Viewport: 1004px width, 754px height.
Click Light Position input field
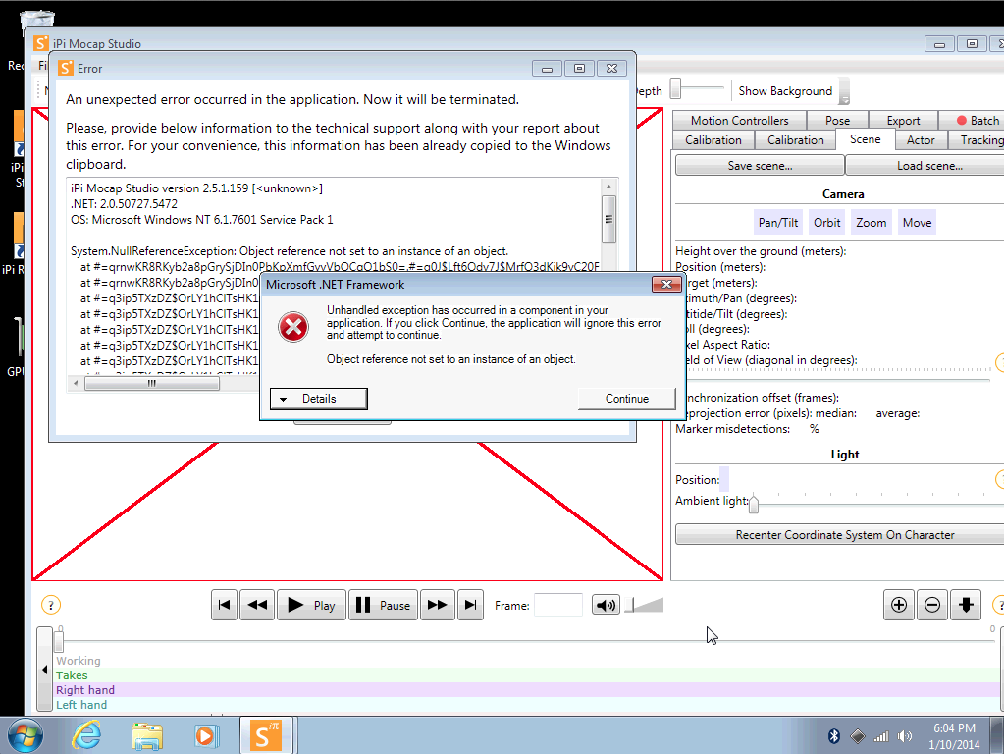tap(724, 479)
